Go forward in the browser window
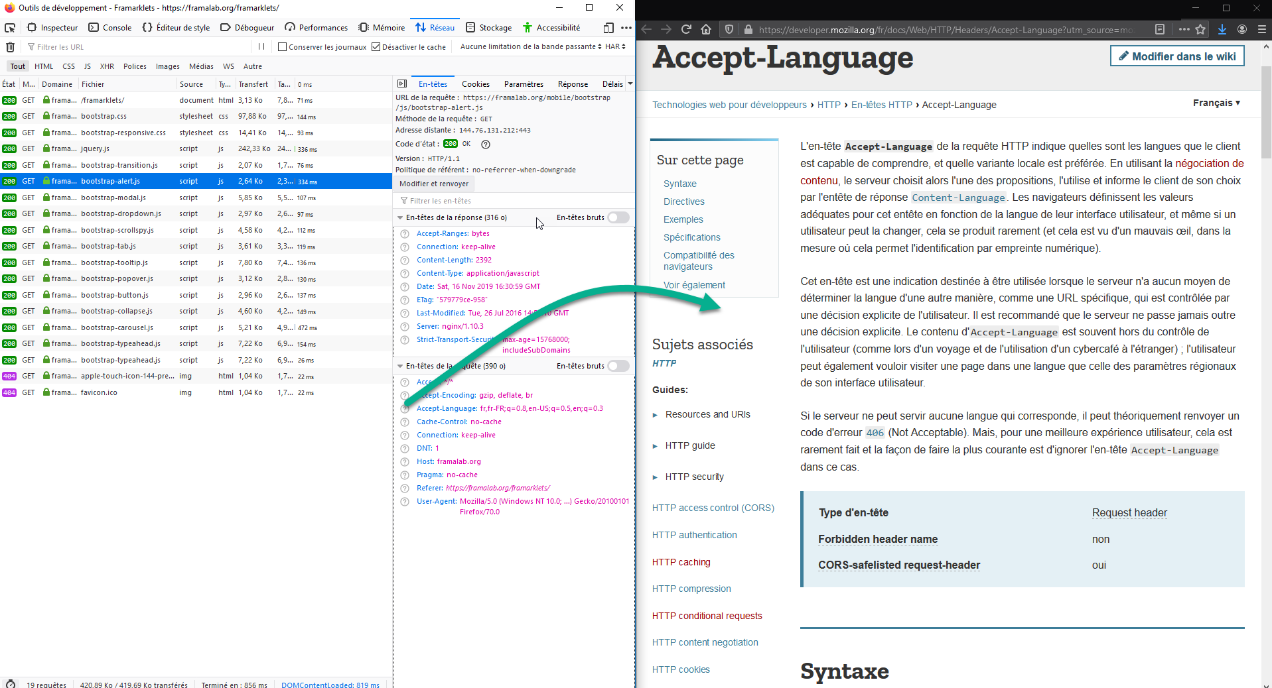The height and width of the screenshot is (688, 1272). point(666,29)
